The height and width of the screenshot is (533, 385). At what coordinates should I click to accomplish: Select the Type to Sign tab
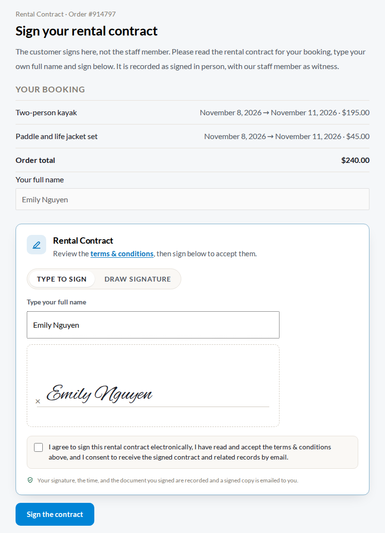click(x=62, y=279)
